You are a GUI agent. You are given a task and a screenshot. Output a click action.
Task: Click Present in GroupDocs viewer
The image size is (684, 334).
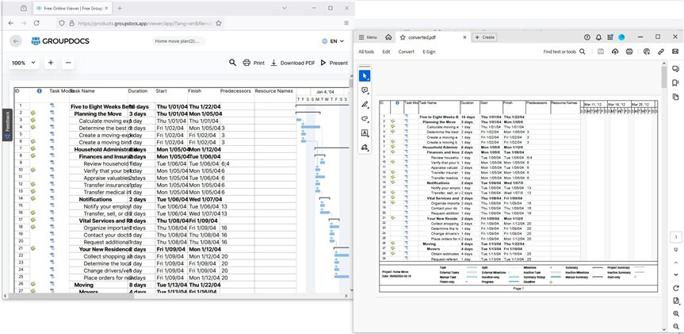tap(334, 63)
